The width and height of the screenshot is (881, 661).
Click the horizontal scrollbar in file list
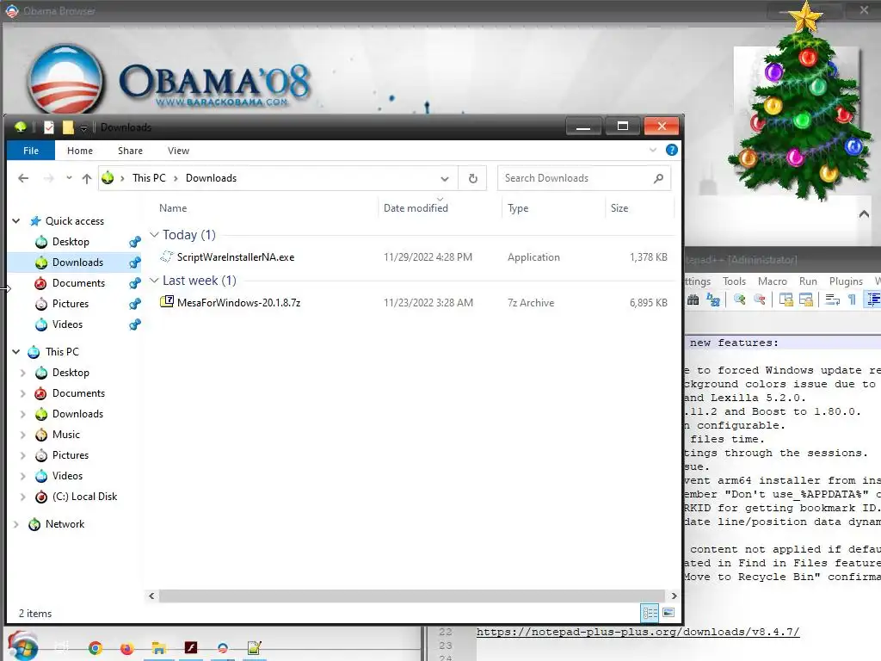(411, 596)
